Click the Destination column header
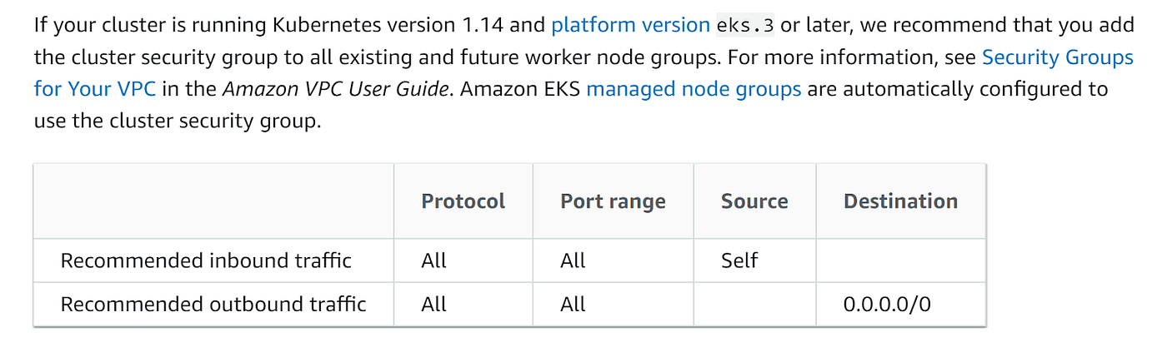The width and height of the screenshot is (1167, 357). tap(900, 201)
